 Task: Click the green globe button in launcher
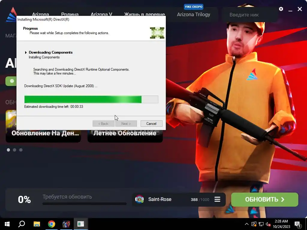[12, 81]
